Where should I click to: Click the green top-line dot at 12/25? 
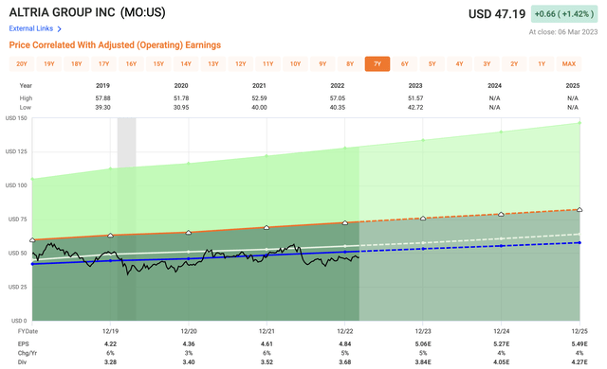click(x=579, y=123)
